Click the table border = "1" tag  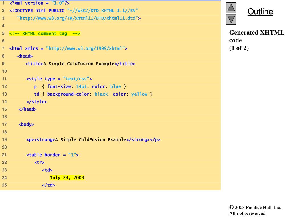coord(52,155)
